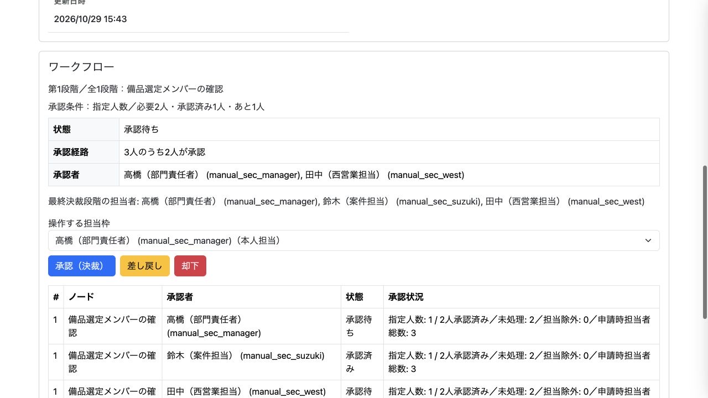Click the 承認条件 condition line
Screen dimensions: 708x398
(157, 107)
